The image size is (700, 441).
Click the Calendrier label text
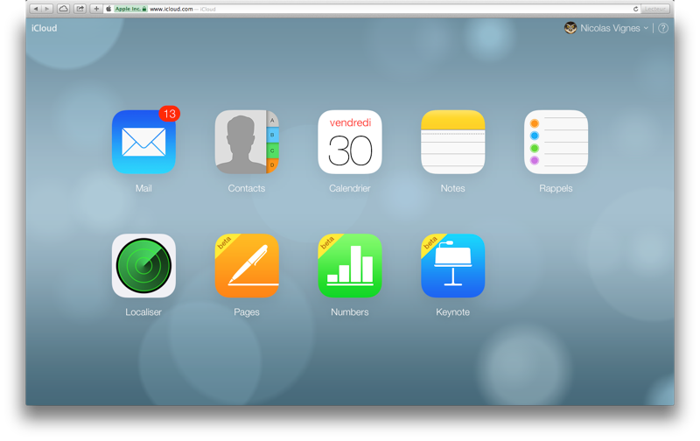(350, 188)
